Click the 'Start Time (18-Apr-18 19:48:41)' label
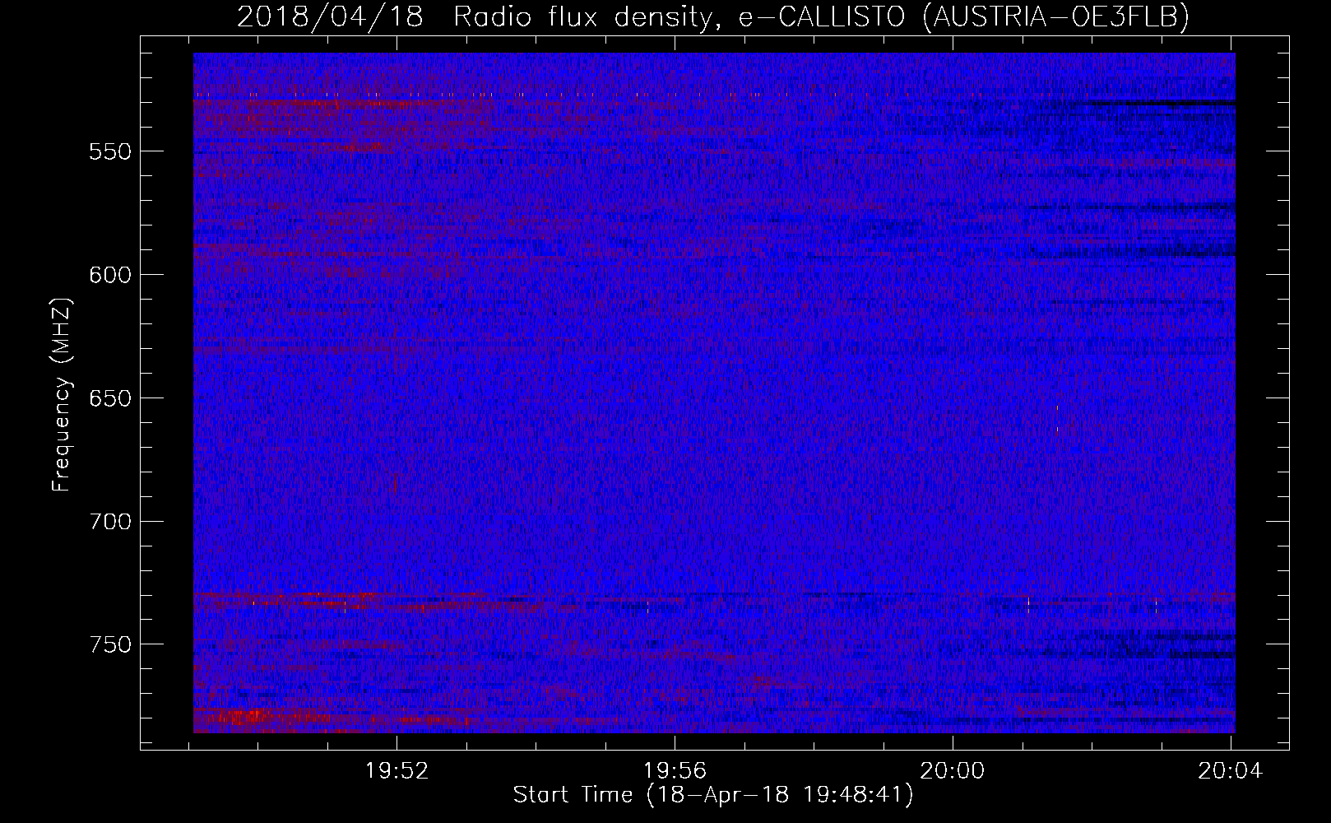The width and height of the screenshot is (1331, 823). (713, 795)
